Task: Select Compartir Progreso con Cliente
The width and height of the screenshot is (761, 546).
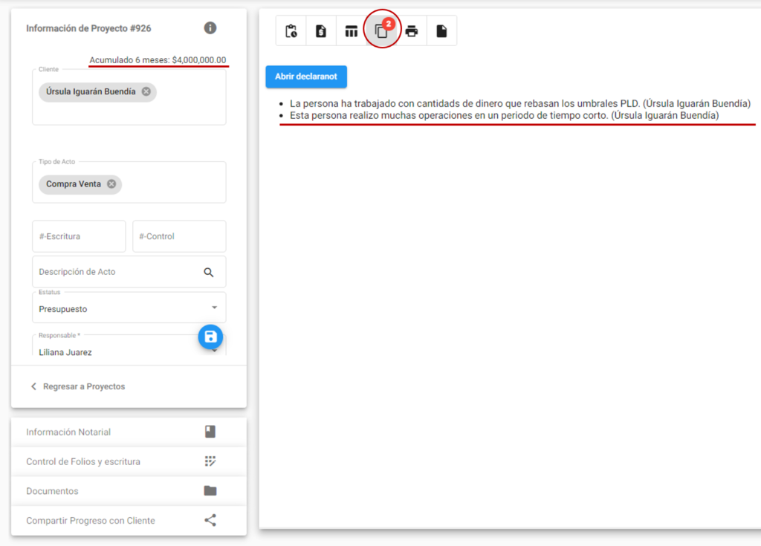Action: pos(129,521)
